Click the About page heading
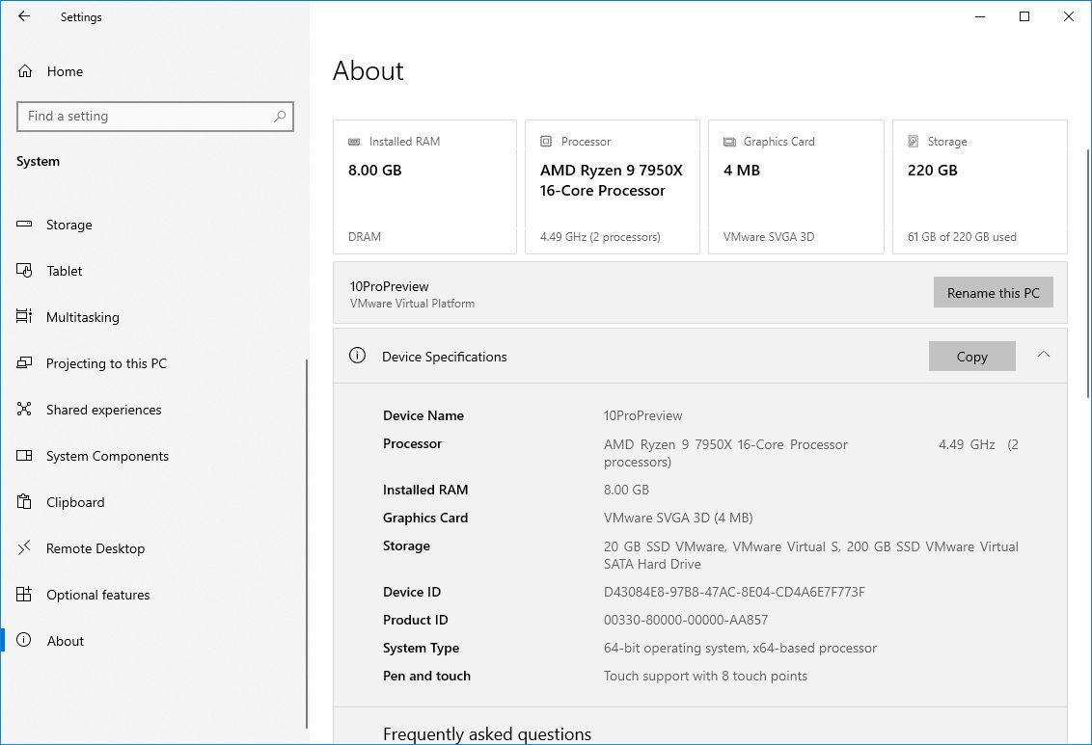The width and height of the screenshot is (1092, 745). click(368, 71)
